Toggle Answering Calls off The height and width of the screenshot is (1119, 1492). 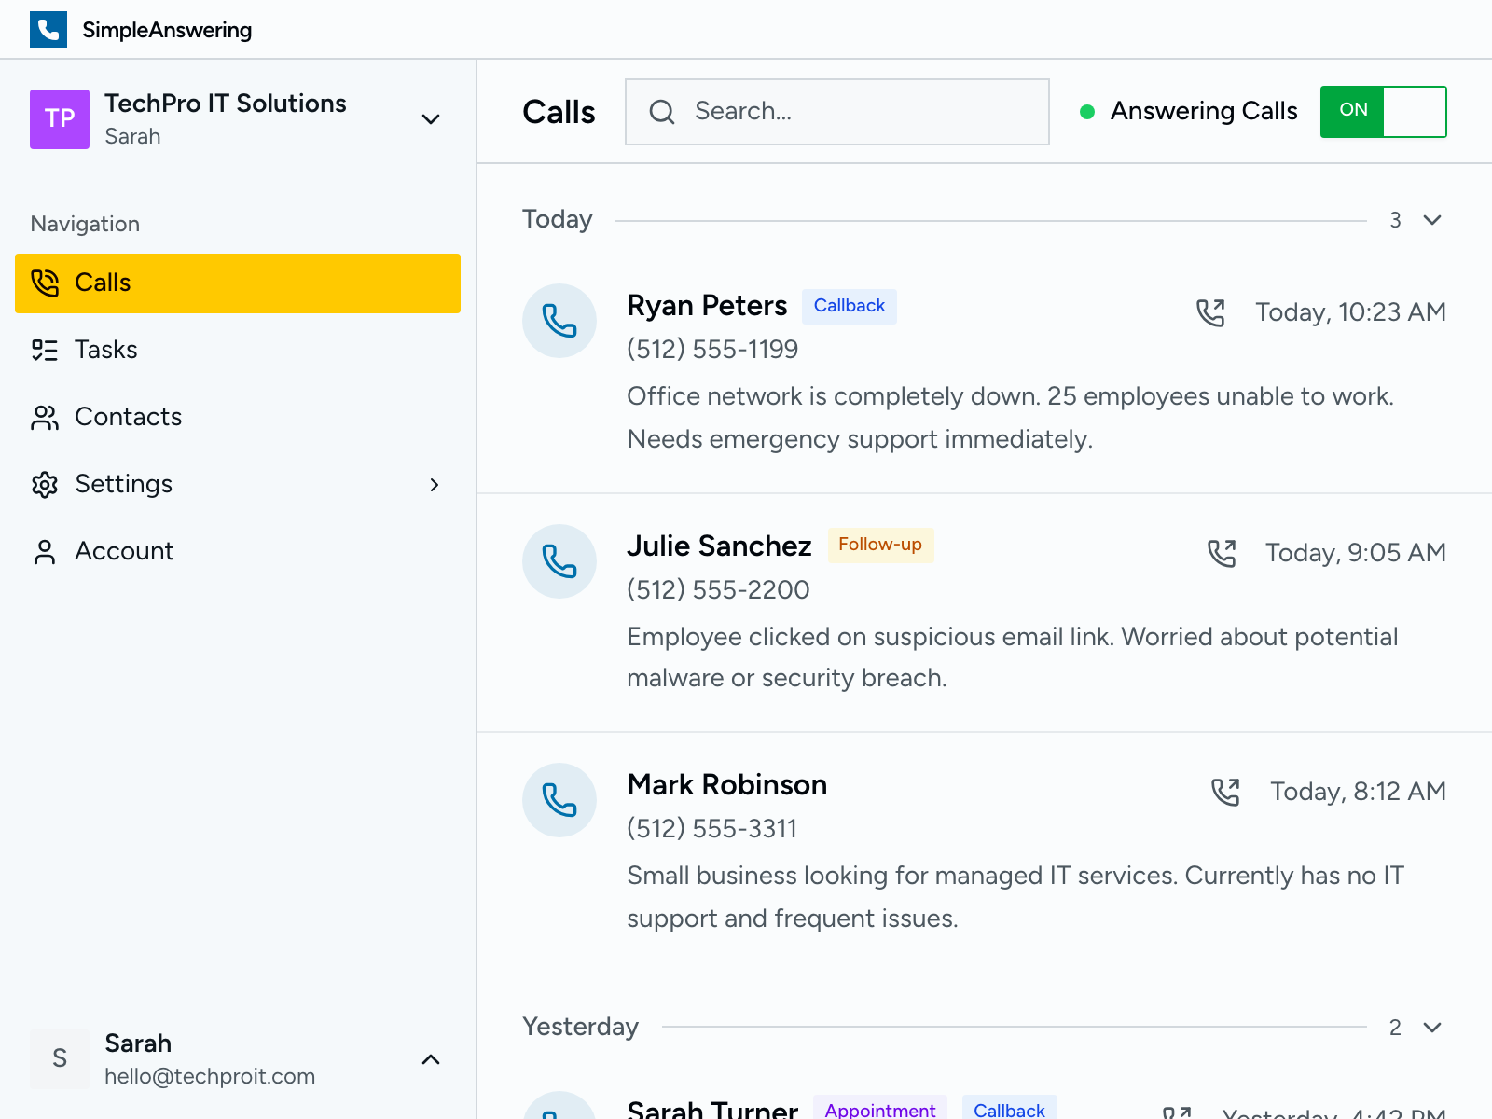coord(1383,111)
